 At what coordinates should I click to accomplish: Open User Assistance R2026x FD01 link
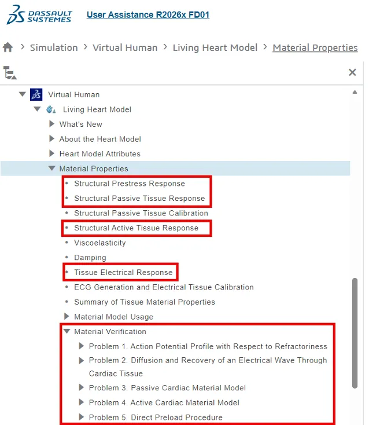pos(147,14)
